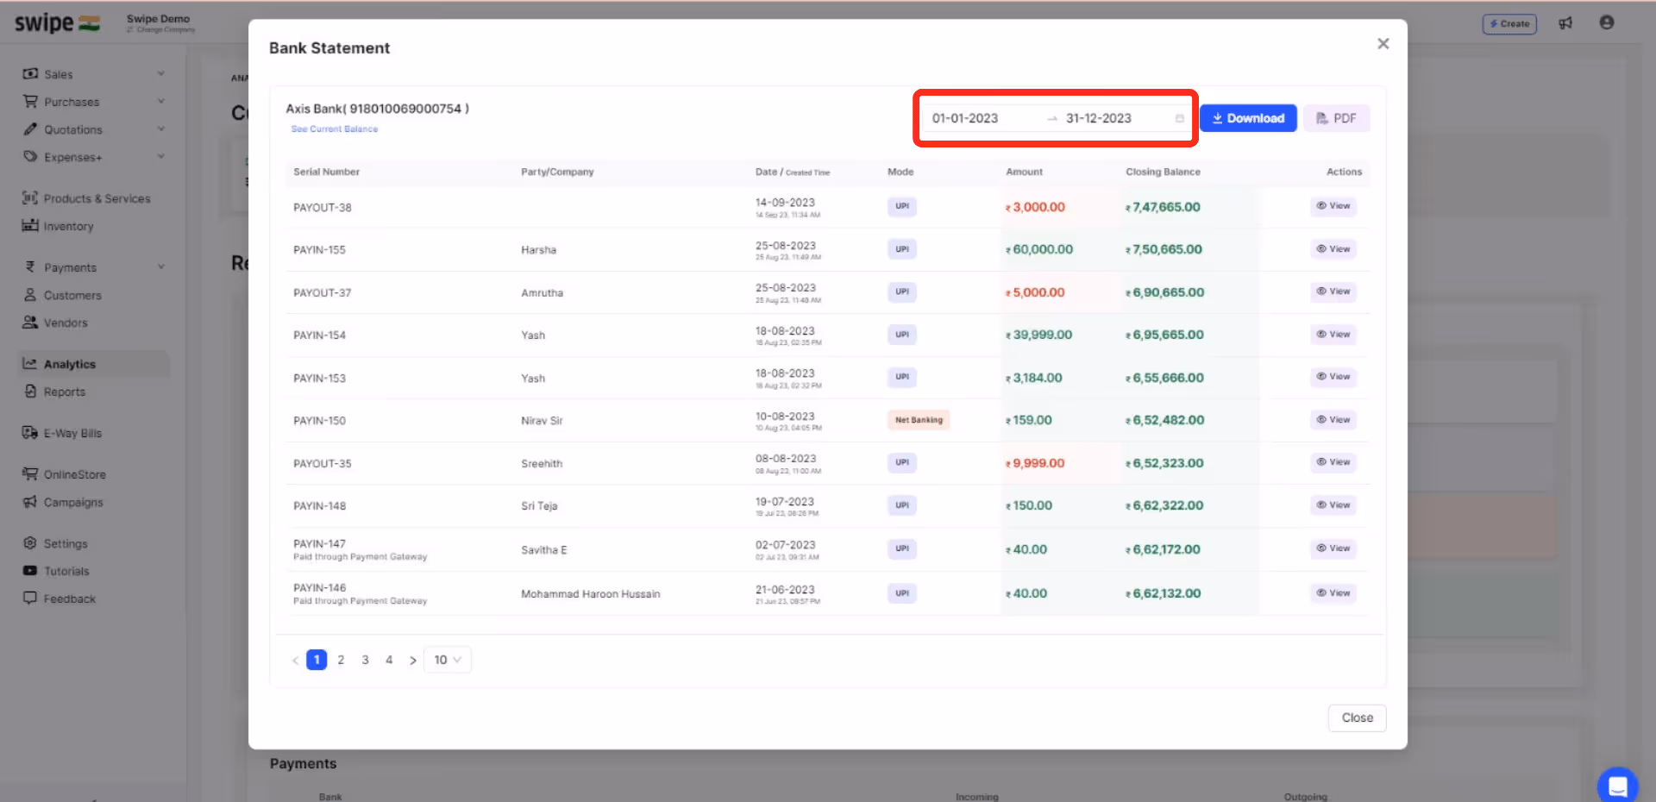Click the announcements megaphone icon in header

coord(1565,23)
